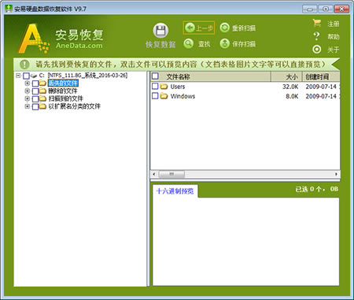Click the 已选 0 个 status text
This screenshot has height=300, width=354.
click(x=317, y=189)
